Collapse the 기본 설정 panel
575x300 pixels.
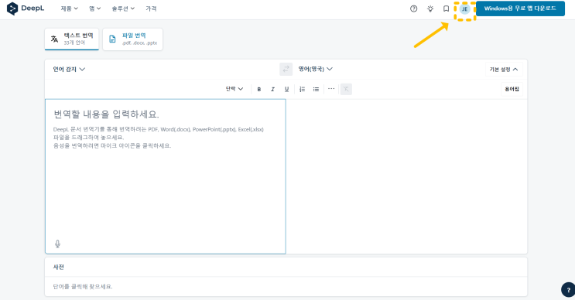[x=504, y=70]
